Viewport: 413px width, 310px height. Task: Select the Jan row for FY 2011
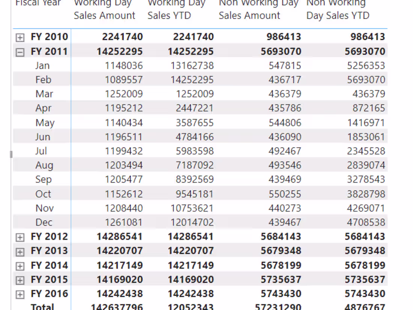click(x=42, y=65)
